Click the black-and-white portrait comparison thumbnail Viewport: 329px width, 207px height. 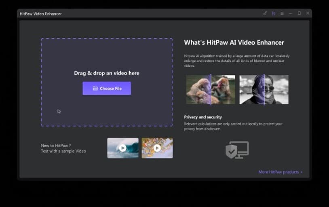(264, 90)
